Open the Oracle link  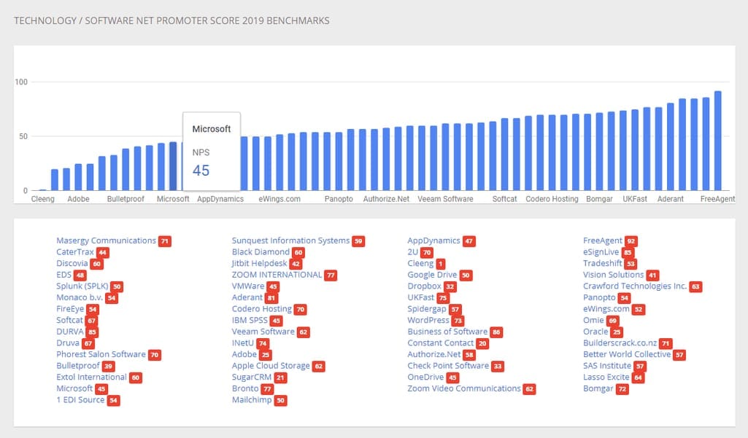point(595,332)
